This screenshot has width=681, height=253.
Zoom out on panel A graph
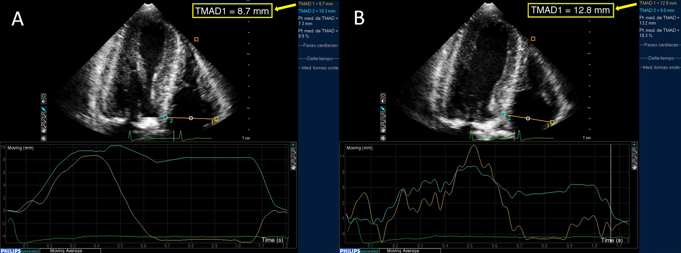(293, 156)
